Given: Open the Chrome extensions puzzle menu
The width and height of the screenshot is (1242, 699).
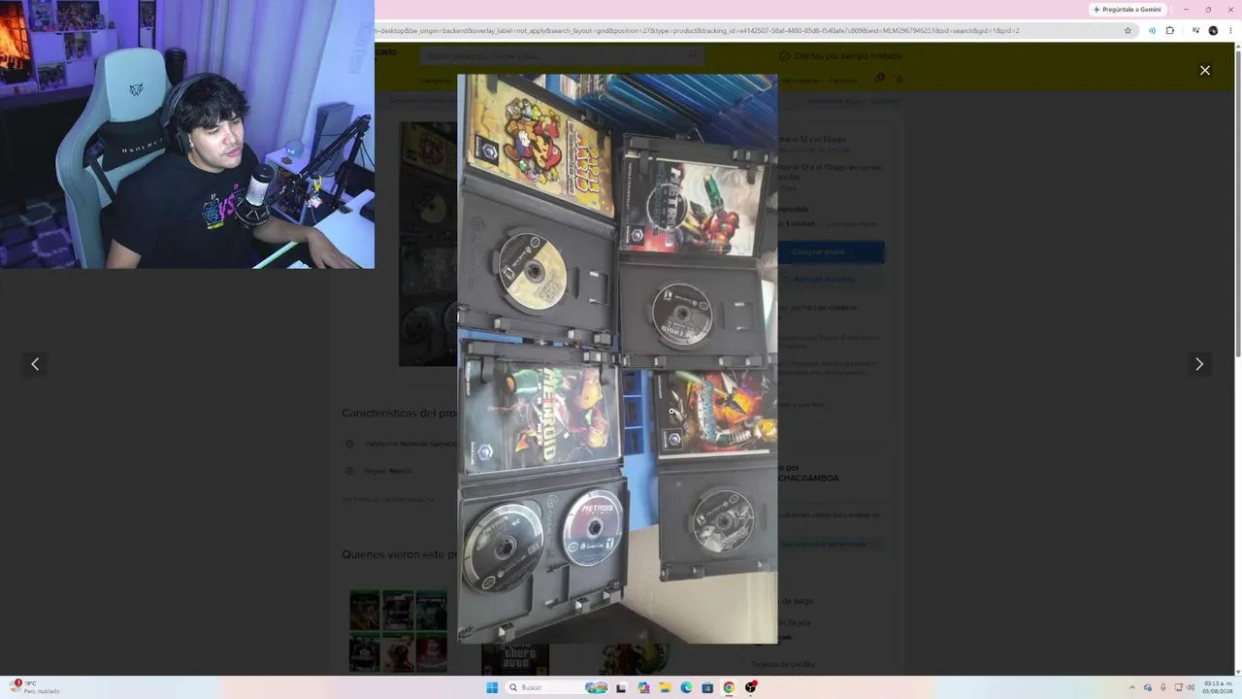Looking at the screenshot, I should (1170, 30).
